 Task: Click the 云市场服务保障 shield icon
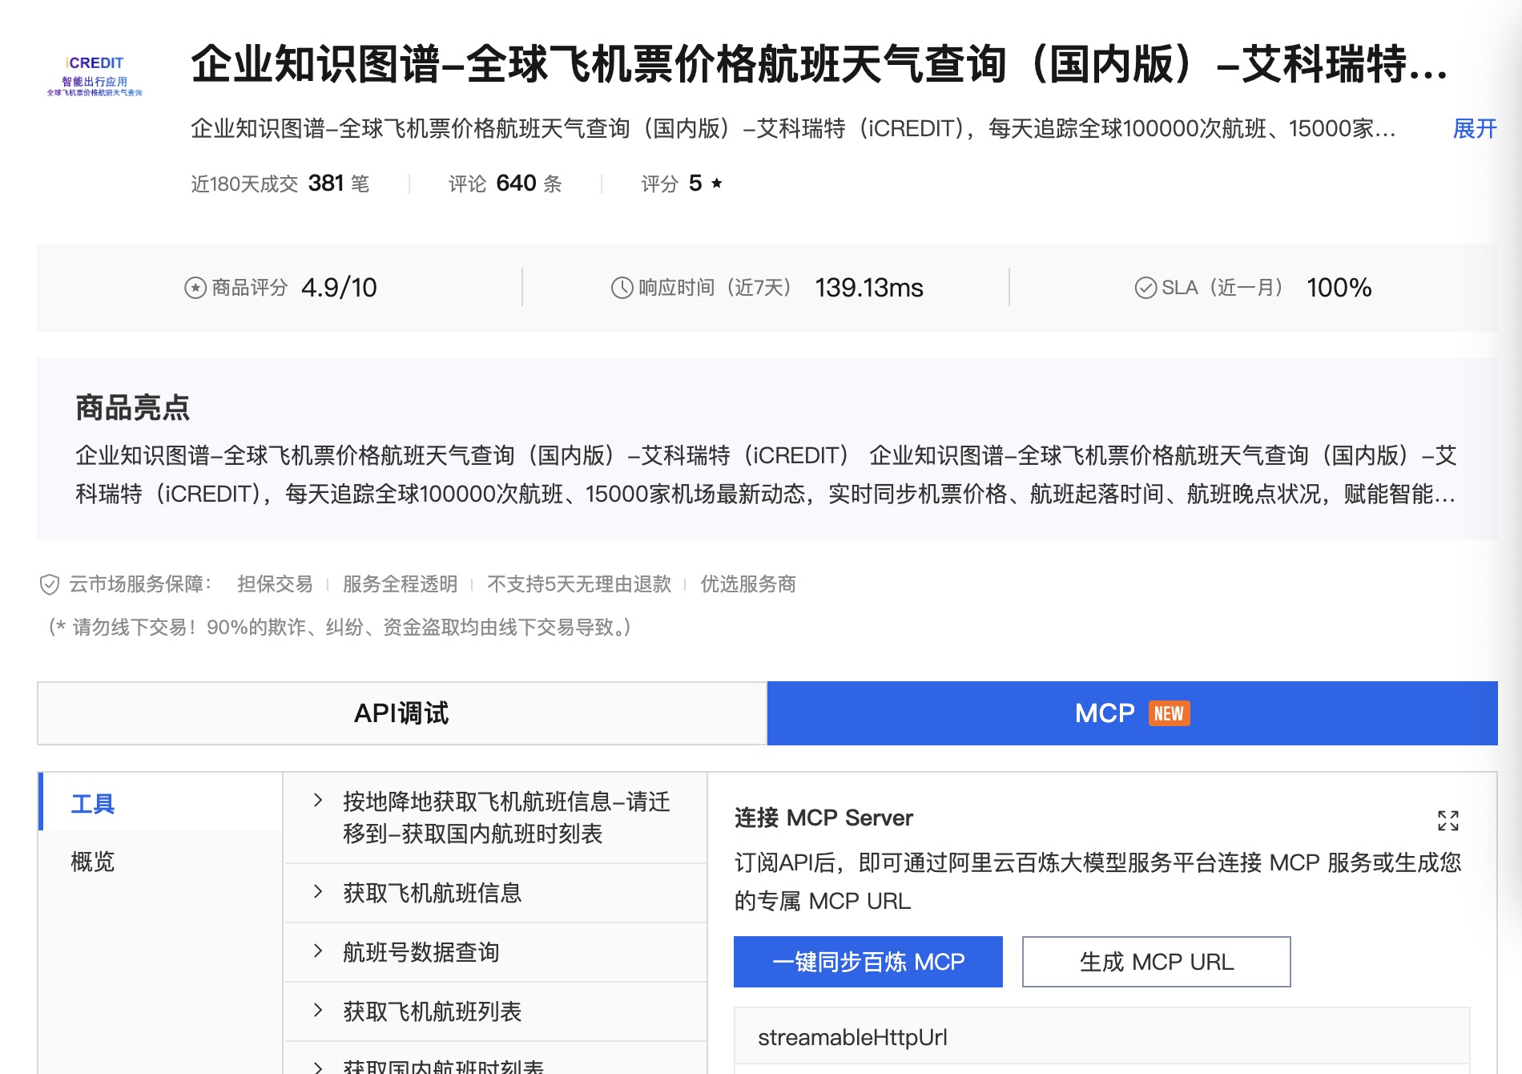tap(50, 584)
